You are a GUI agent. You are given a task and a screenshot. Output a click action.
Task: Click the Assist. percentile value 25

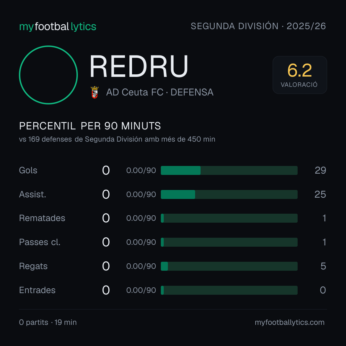click(x=320, y=194)
